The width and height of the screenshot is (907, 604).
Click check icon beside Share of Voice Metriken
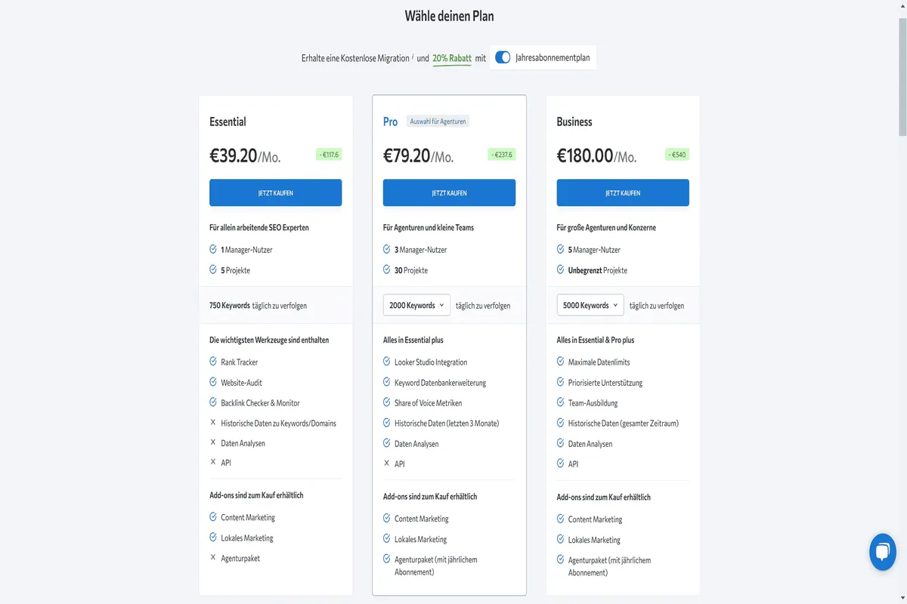(x=387, y=402)
